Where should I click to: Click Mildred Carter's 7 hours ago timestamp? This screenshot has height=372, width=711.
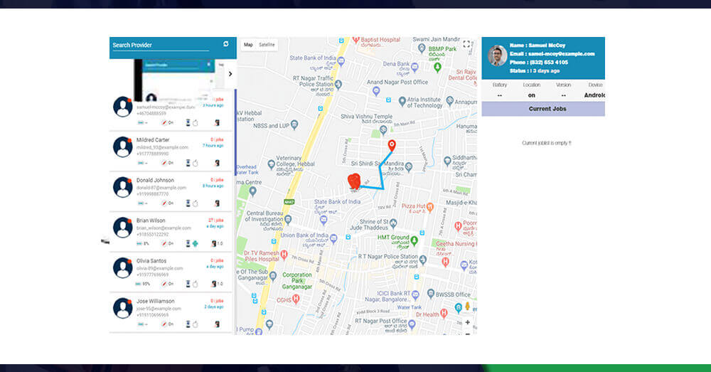(x=213, y=146)
